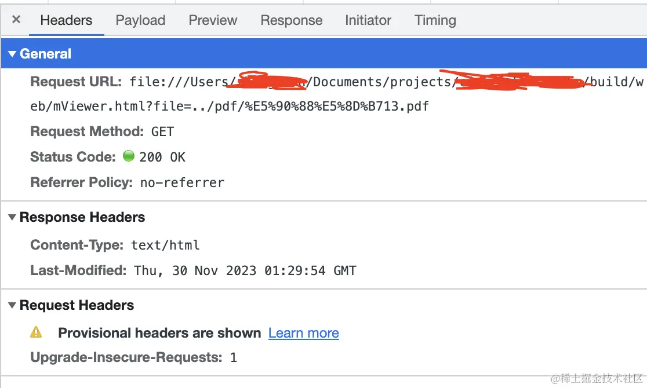The width and height of the screenshot is (647, 388).
Task: Open the Learn more link
Action: click(303, 333)
